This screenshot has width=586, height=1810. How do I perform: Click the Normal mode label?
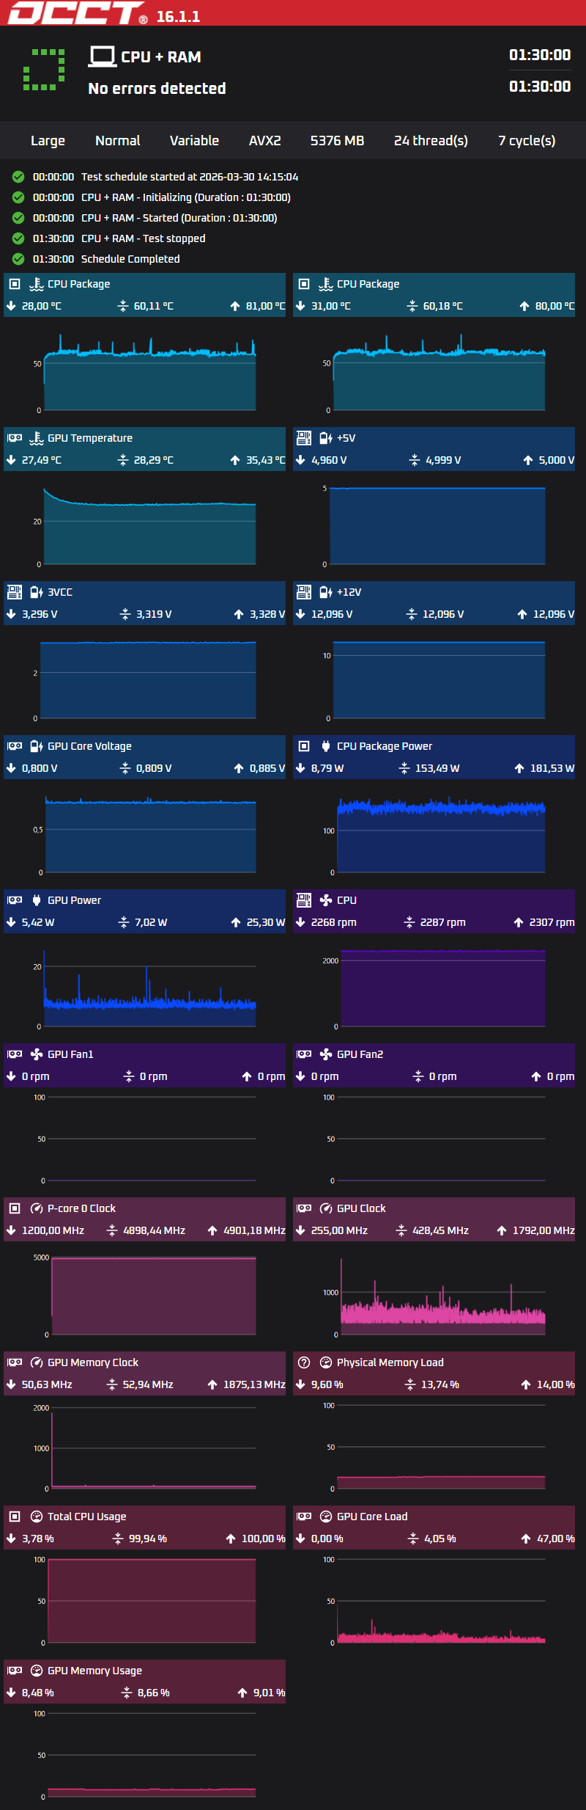pos(118,140)
